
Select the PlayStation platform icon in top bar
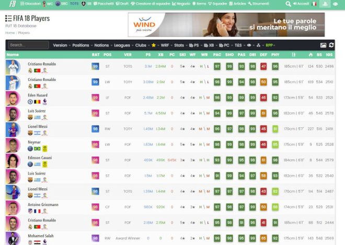(325, 4)
